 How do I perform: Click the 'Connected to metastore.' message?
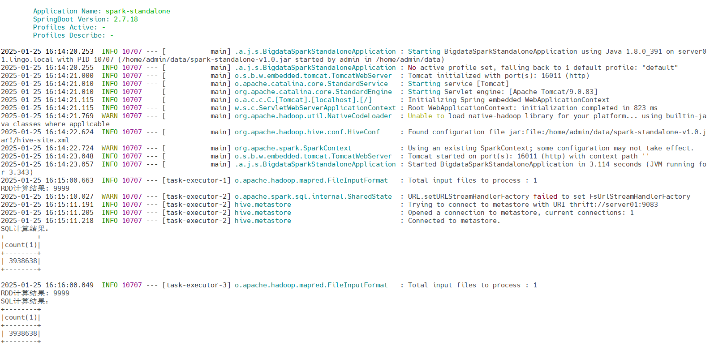(454, 221)
